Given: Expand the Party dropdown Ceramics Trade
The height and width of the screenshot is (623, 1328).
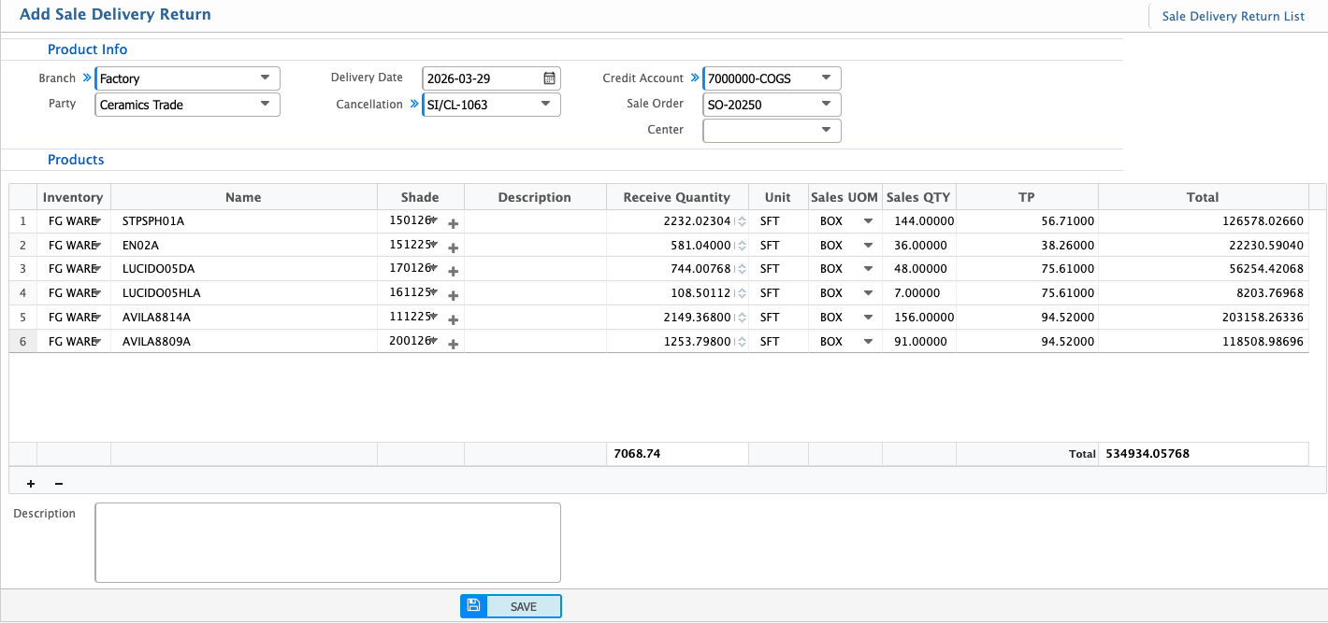Looking at the screenshot, I should (265, 105).
